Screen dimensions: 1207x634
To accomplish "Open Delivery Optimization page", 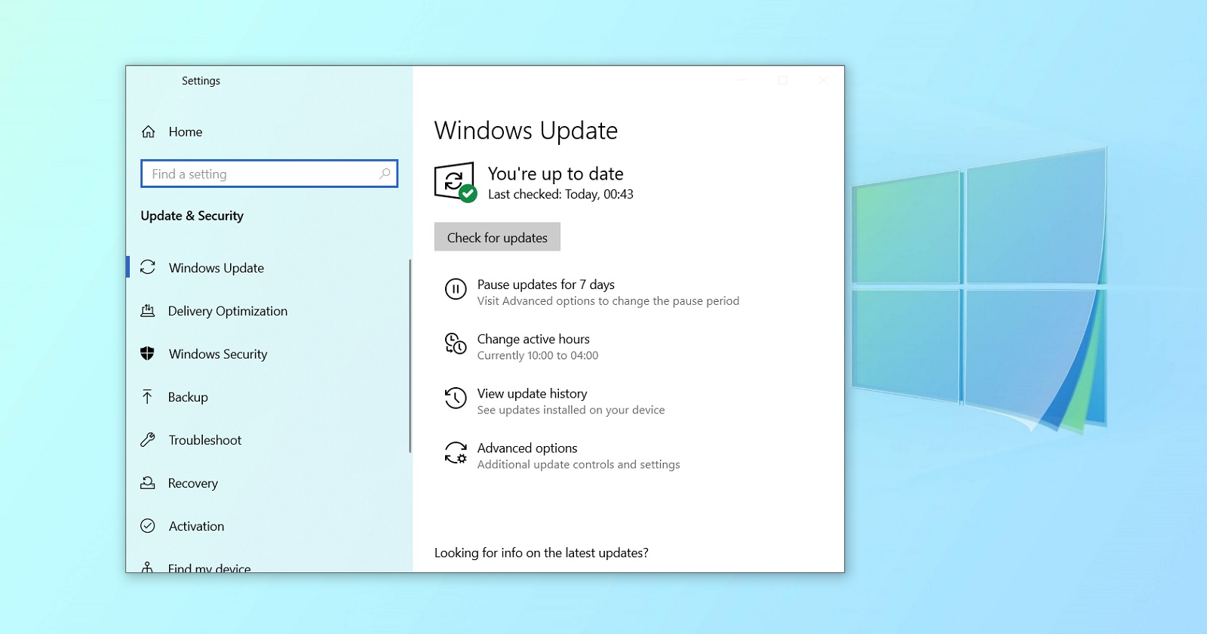I will [x=228, y=311].
